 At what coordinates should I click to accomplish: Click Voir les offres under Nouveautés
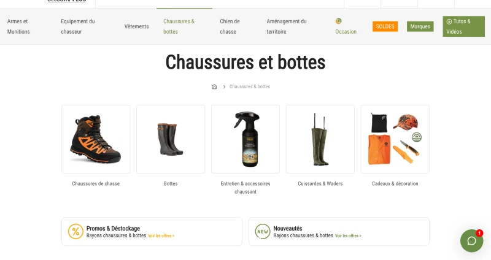coord(348,236)
